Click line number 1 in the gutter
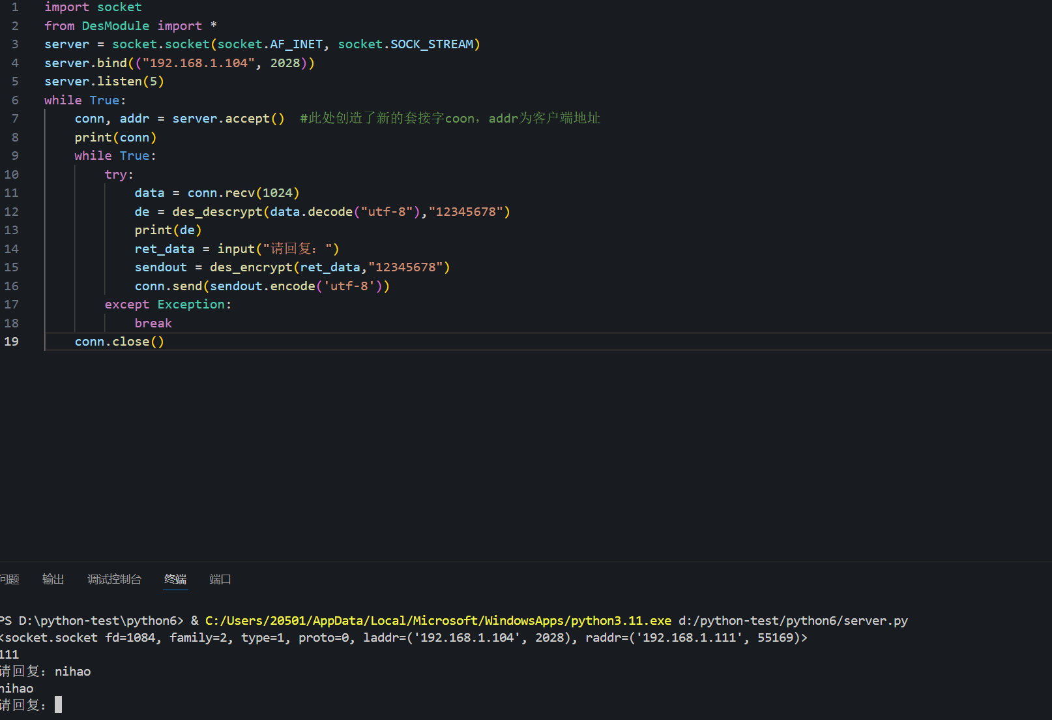This screenshot has width=1052, height=720. click(x=15, y=7)
